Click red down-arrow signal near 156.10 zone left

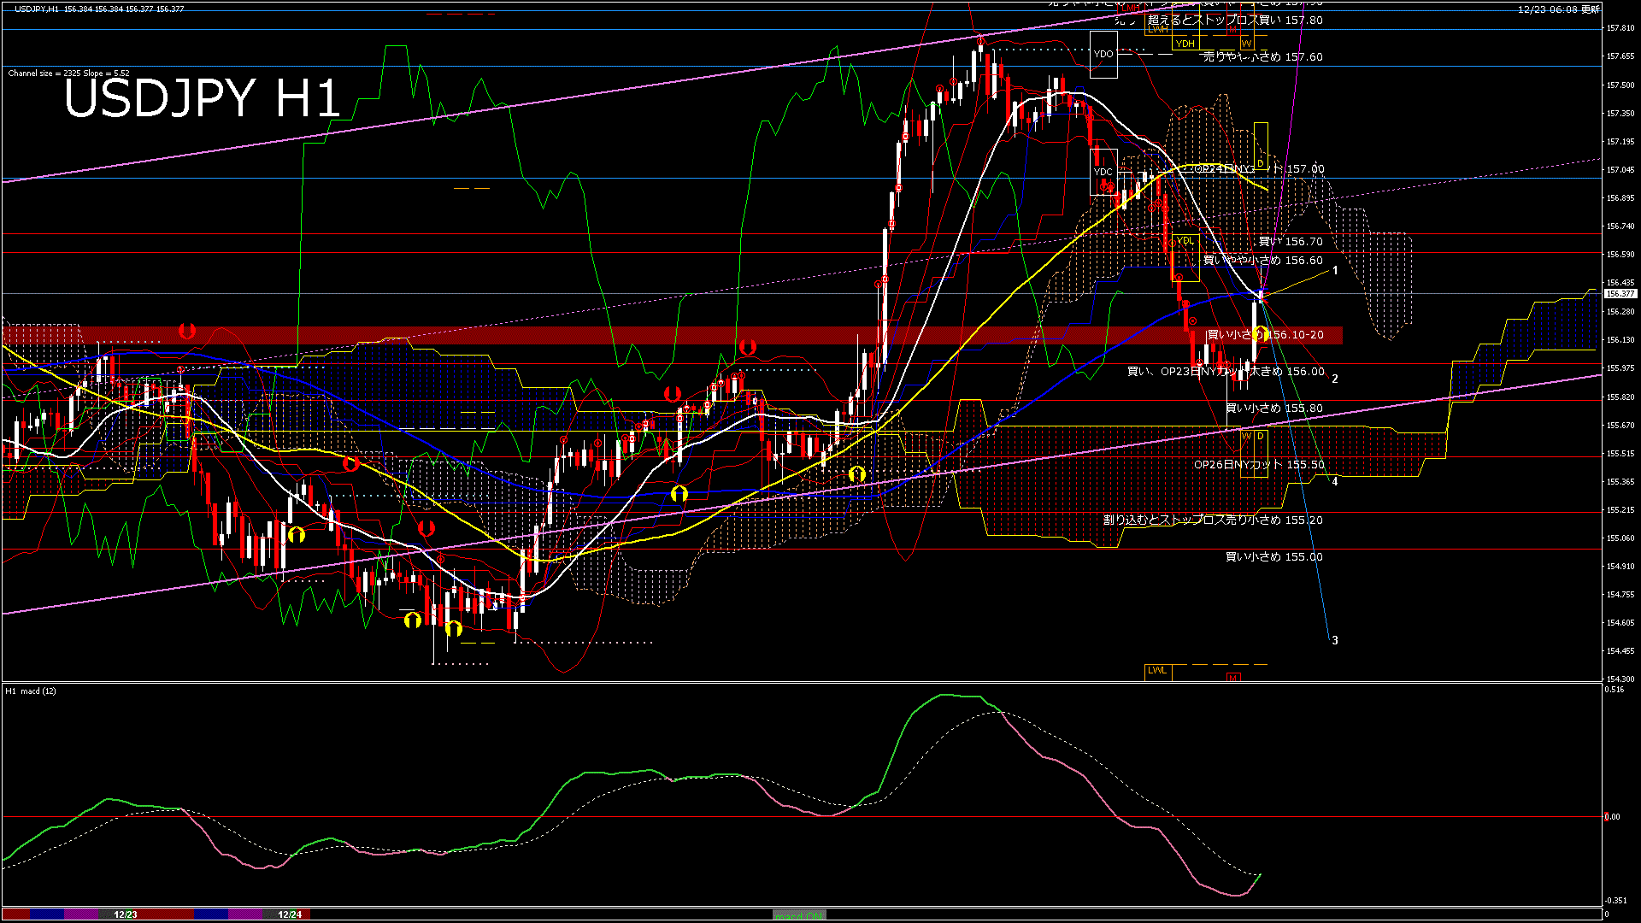187,331
